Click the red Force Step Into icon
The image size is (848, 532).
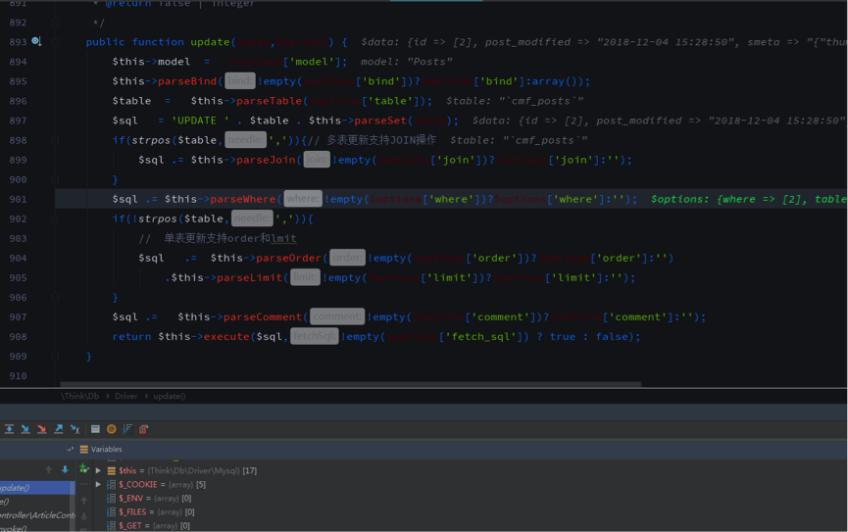(41, 429)
